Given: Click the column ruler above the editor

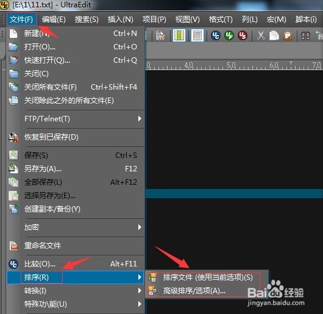Looking at the screenshot, I should [x=234, y=65].
